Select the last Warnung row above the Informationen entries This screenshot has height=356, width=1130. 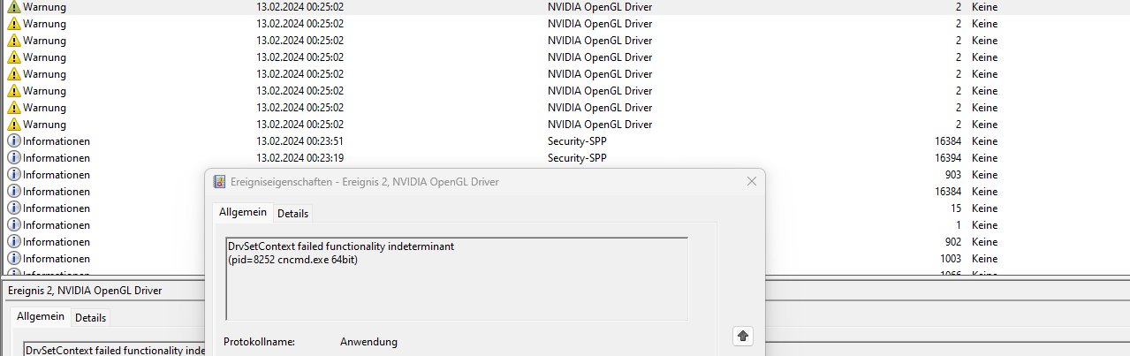coord(565,125)
